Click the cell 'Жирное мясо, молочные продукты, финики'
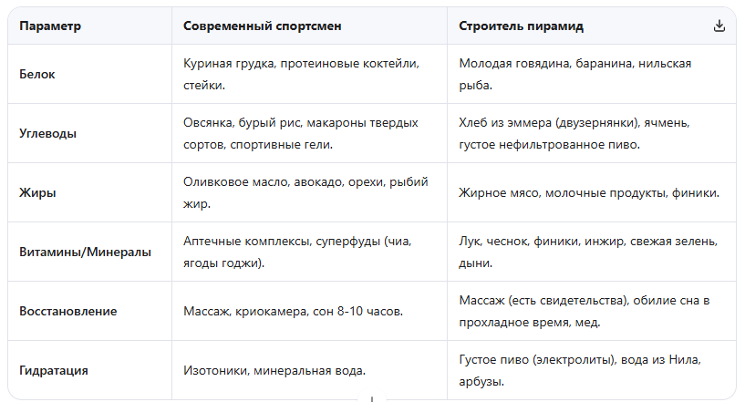Screen dimensions: 745x402 click(592, 193)
